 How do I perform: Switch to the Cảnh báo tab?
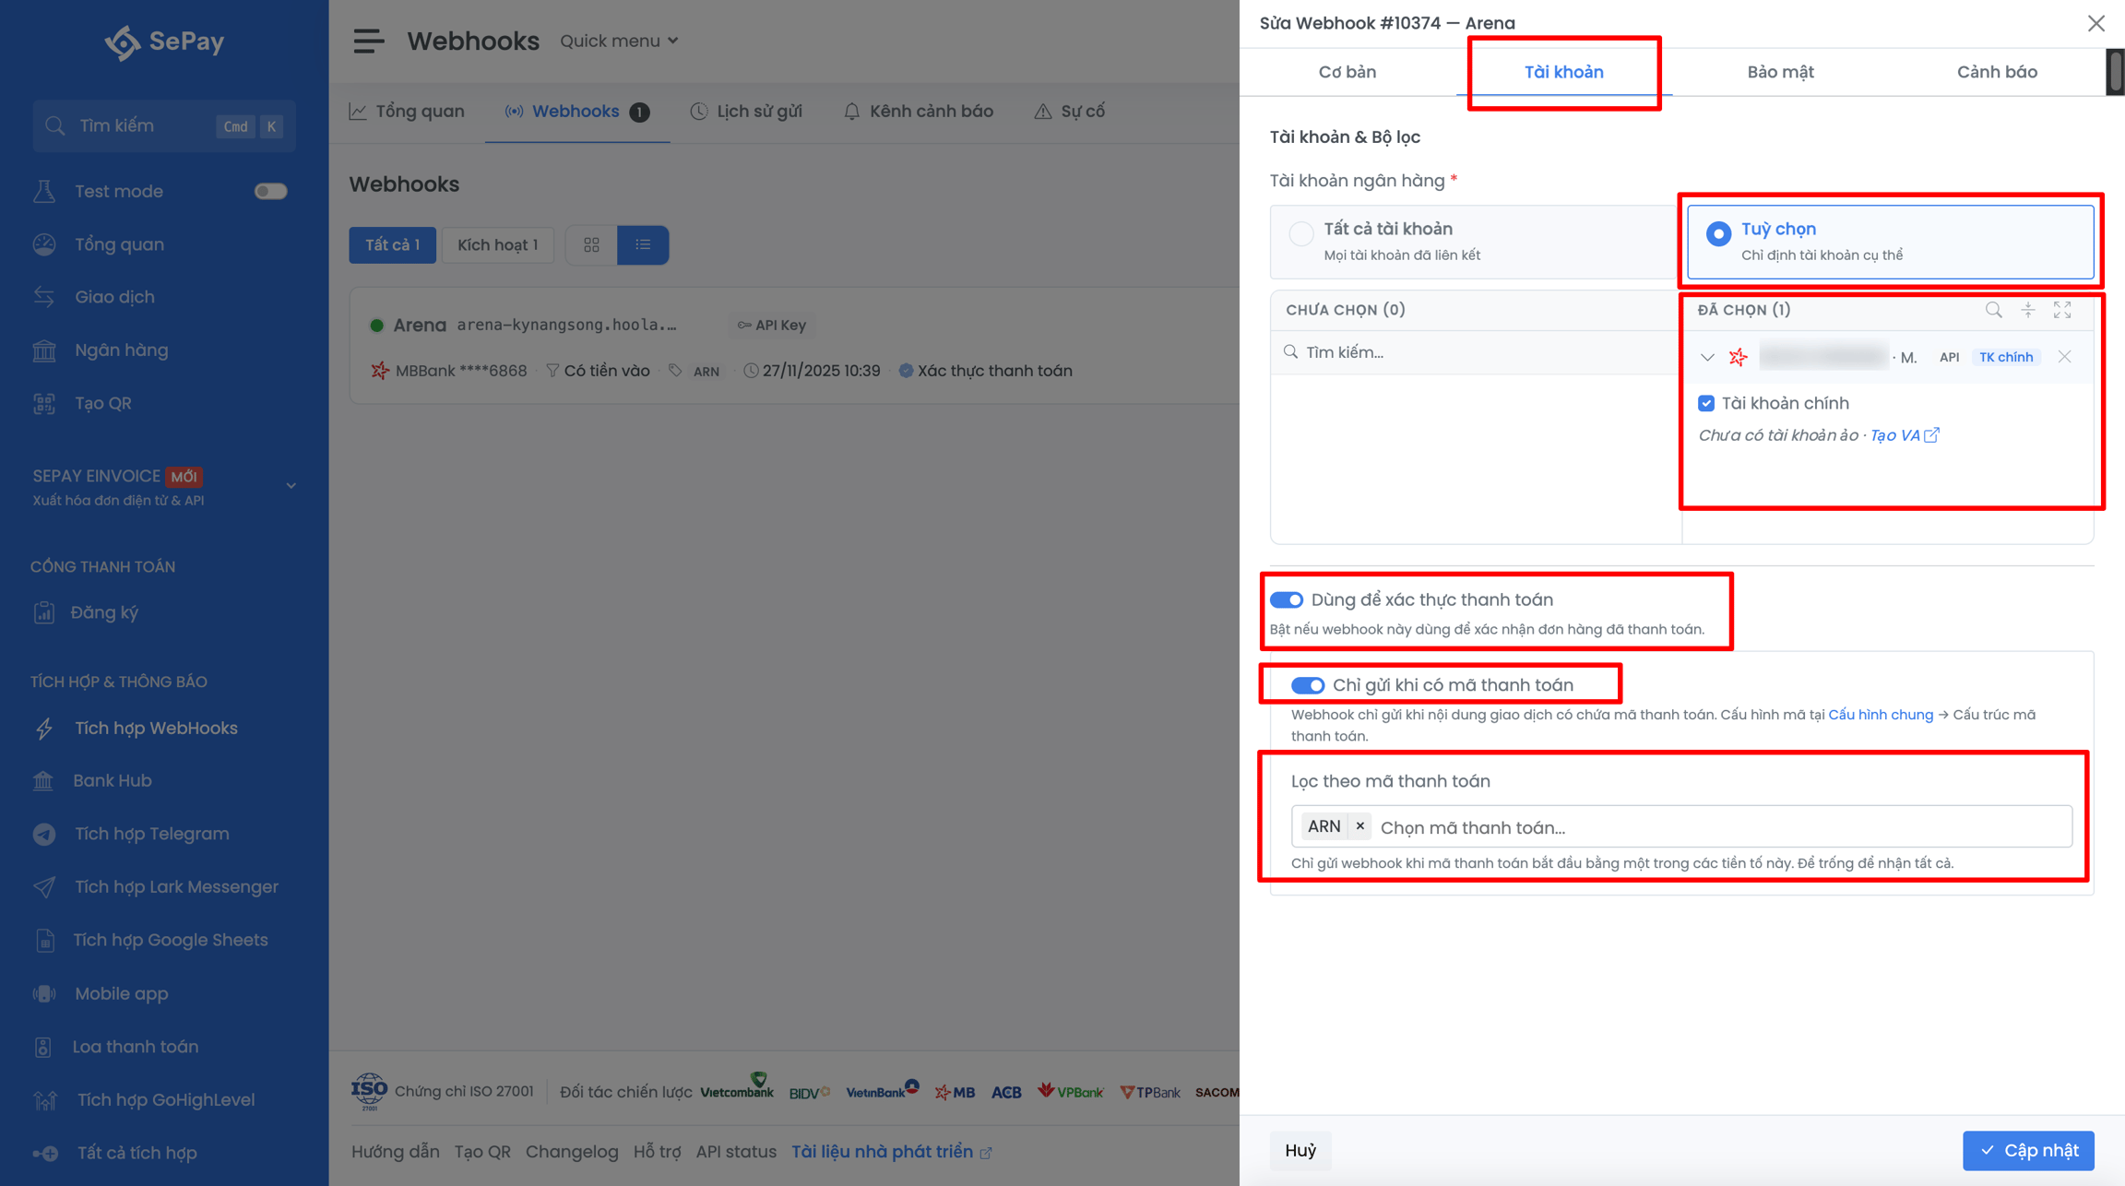(1997, 72)
